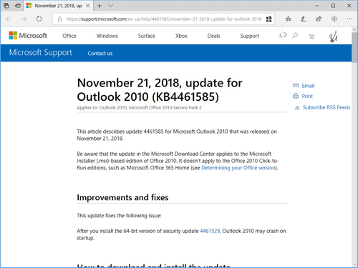The height and width of the screenshot is (268, 358).
Task: Open a new tab with plus button
Action: [100, 6]
